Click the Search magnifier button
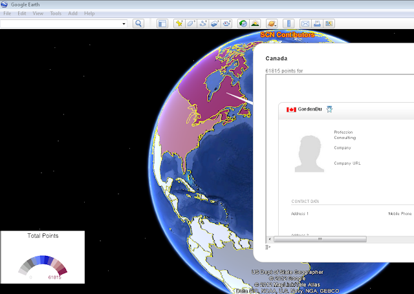 (138, 24)
